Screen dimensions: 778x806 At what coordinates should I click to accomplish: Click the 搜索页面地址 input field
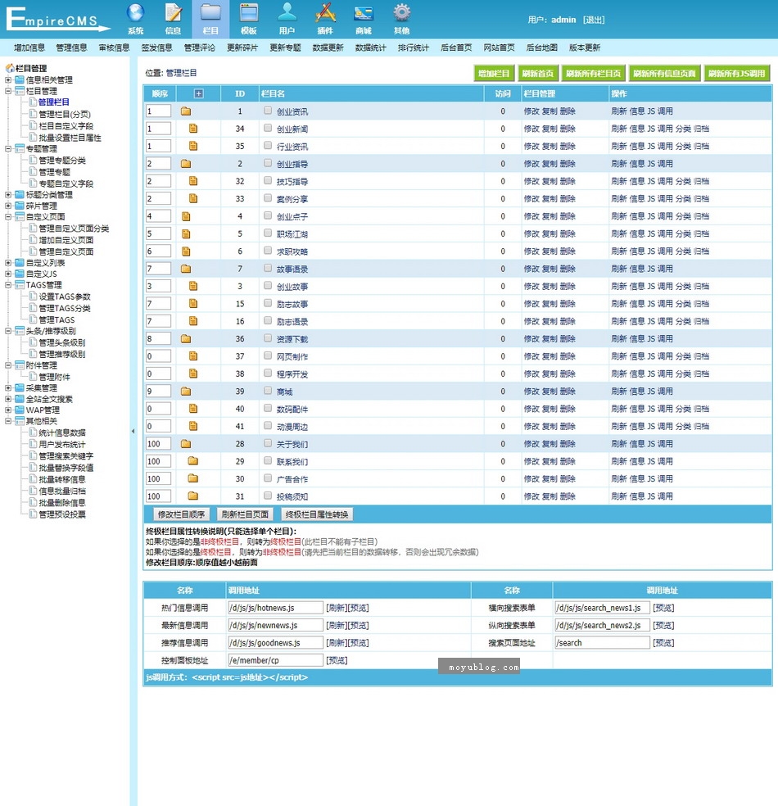602,642
